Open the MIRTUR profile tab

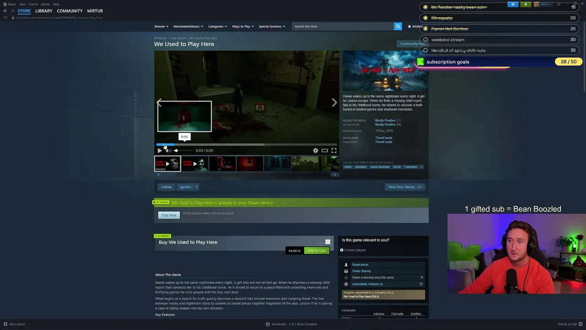95,11
